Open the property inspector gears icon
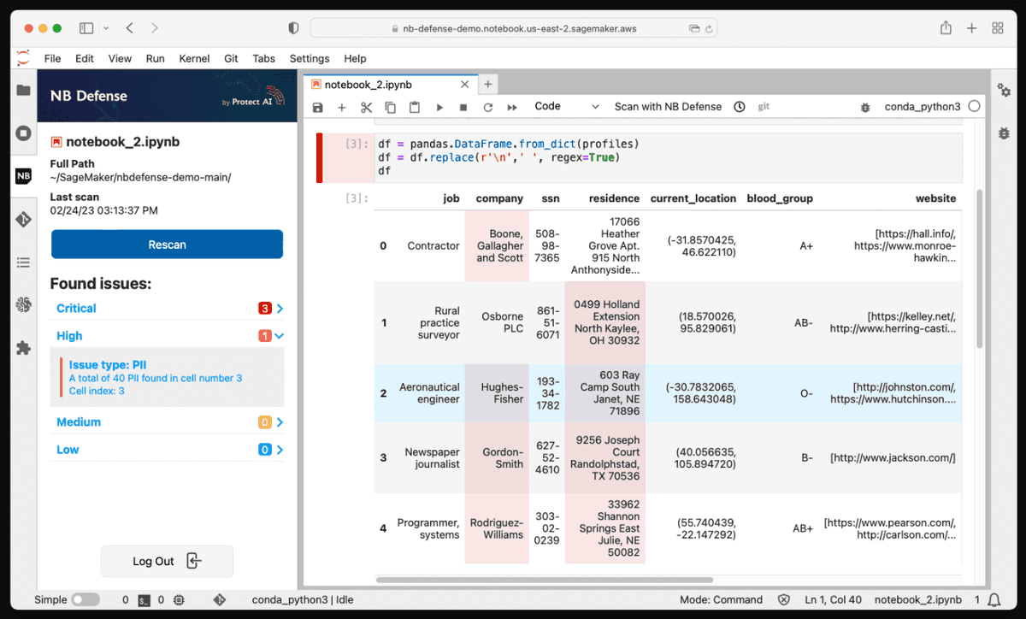The width and height of the screenshot is (1026, 619). 1004,91
